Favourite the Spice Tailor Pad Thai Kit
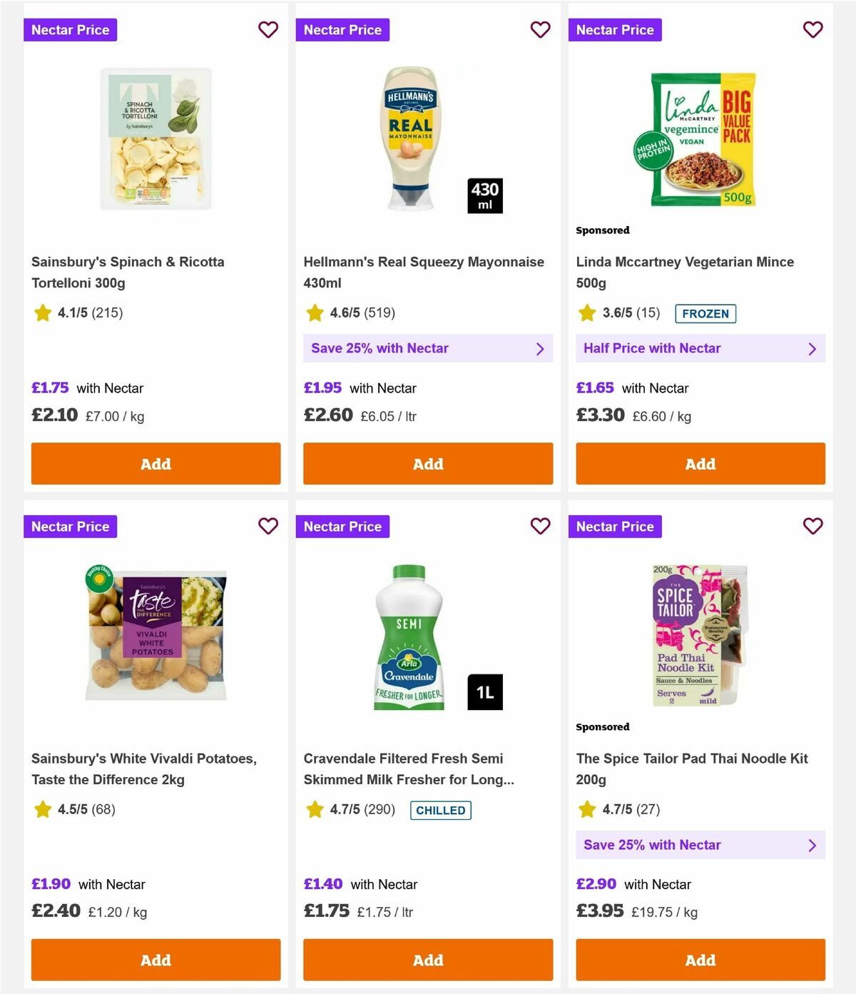The image size is (856, 994). (812, 526)
